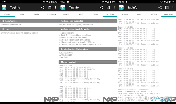Tap the save floppy icon in the first TagInfo screen

tap(49, 7)
